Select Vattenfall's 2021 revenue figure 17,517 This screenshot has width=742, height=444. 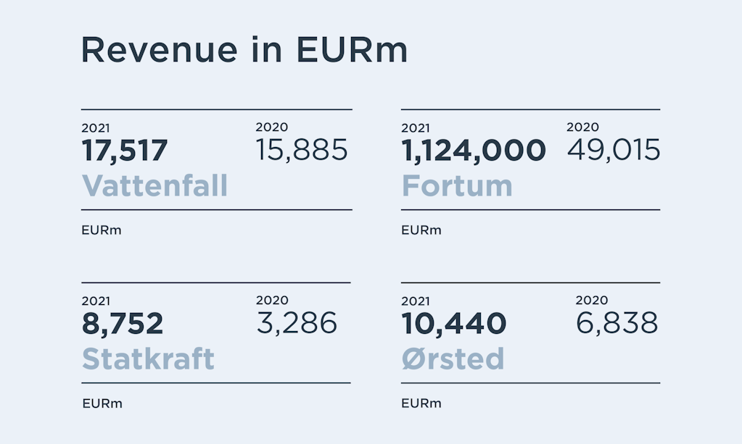pos(124,151)
